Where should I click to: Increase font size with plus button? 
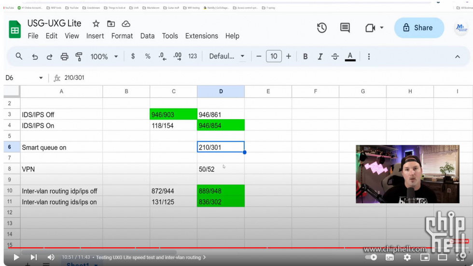tap(289, 56)
